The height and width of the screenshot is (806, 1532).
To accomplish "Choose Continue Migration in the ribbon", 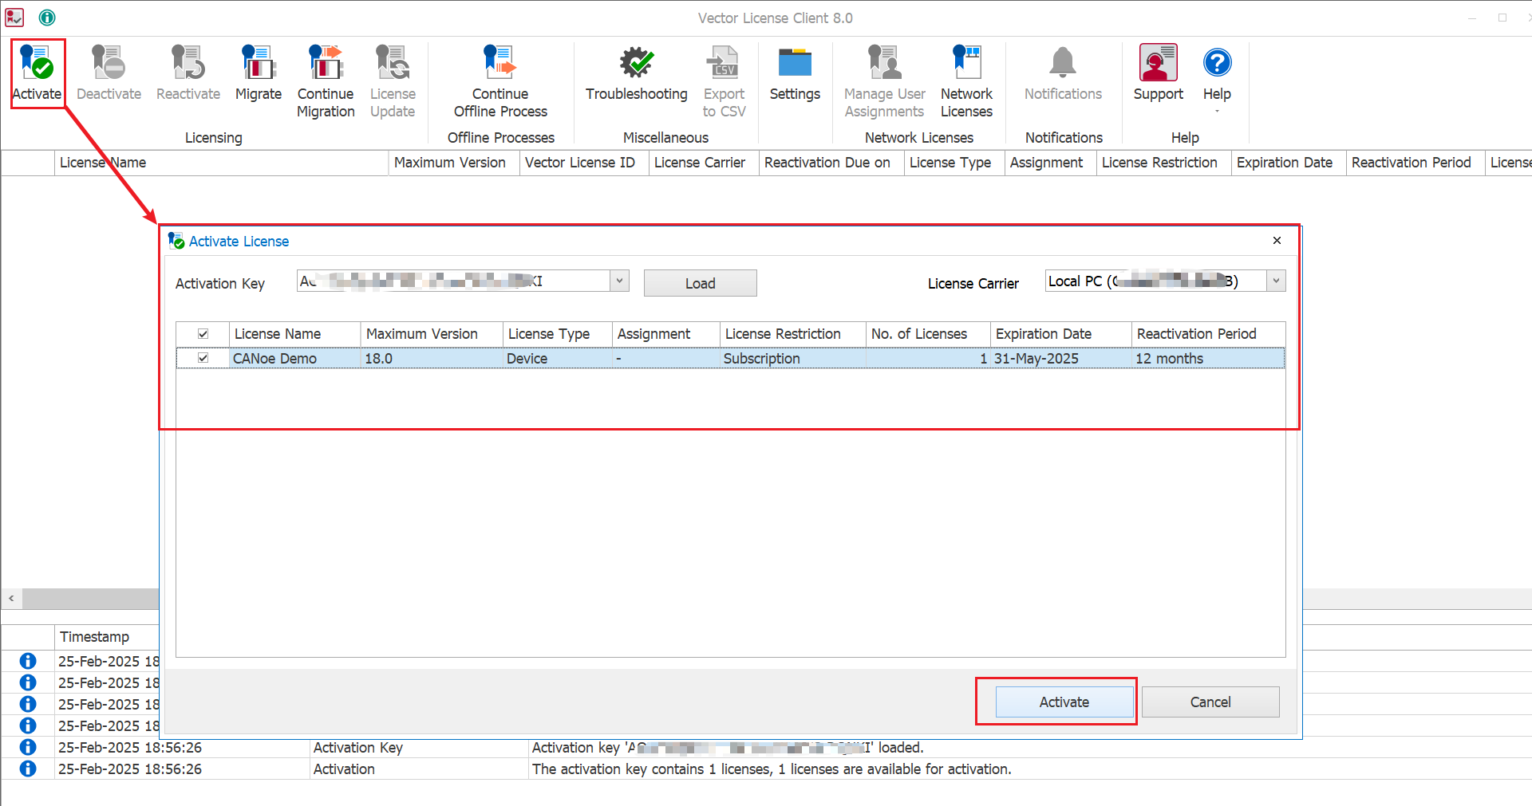I will pyautogui.click(x=326, y=63).
